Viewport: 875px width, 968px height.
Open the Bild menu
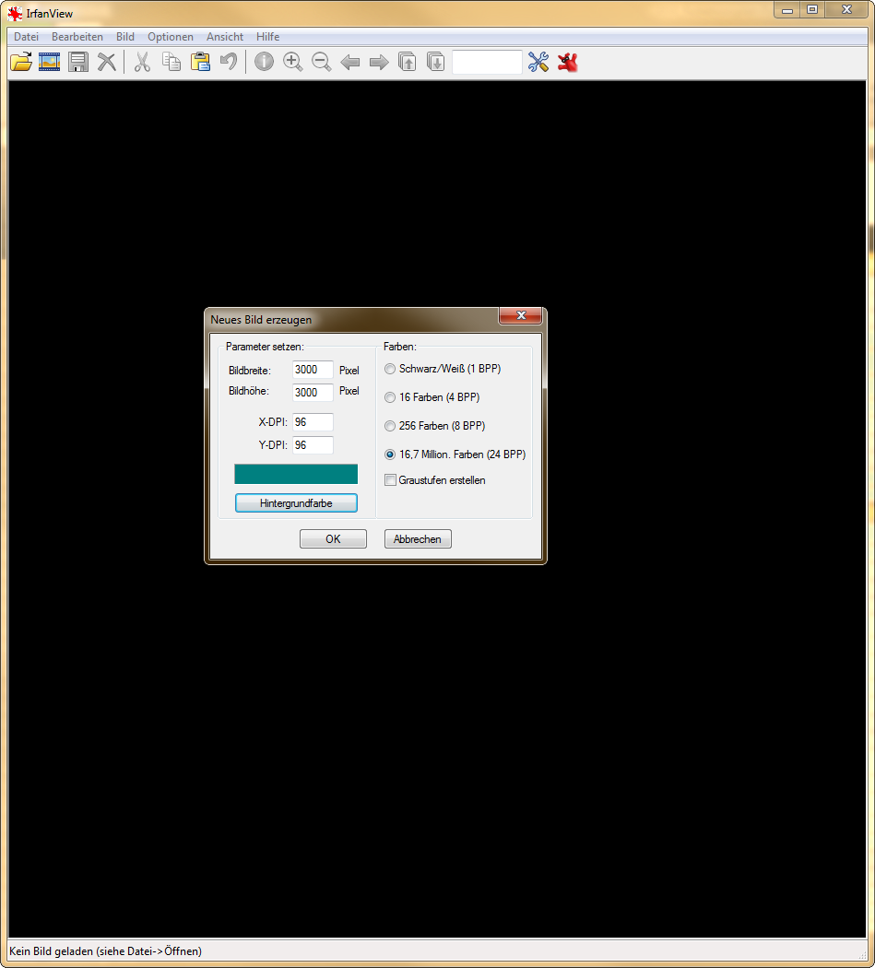click(125, 37)
